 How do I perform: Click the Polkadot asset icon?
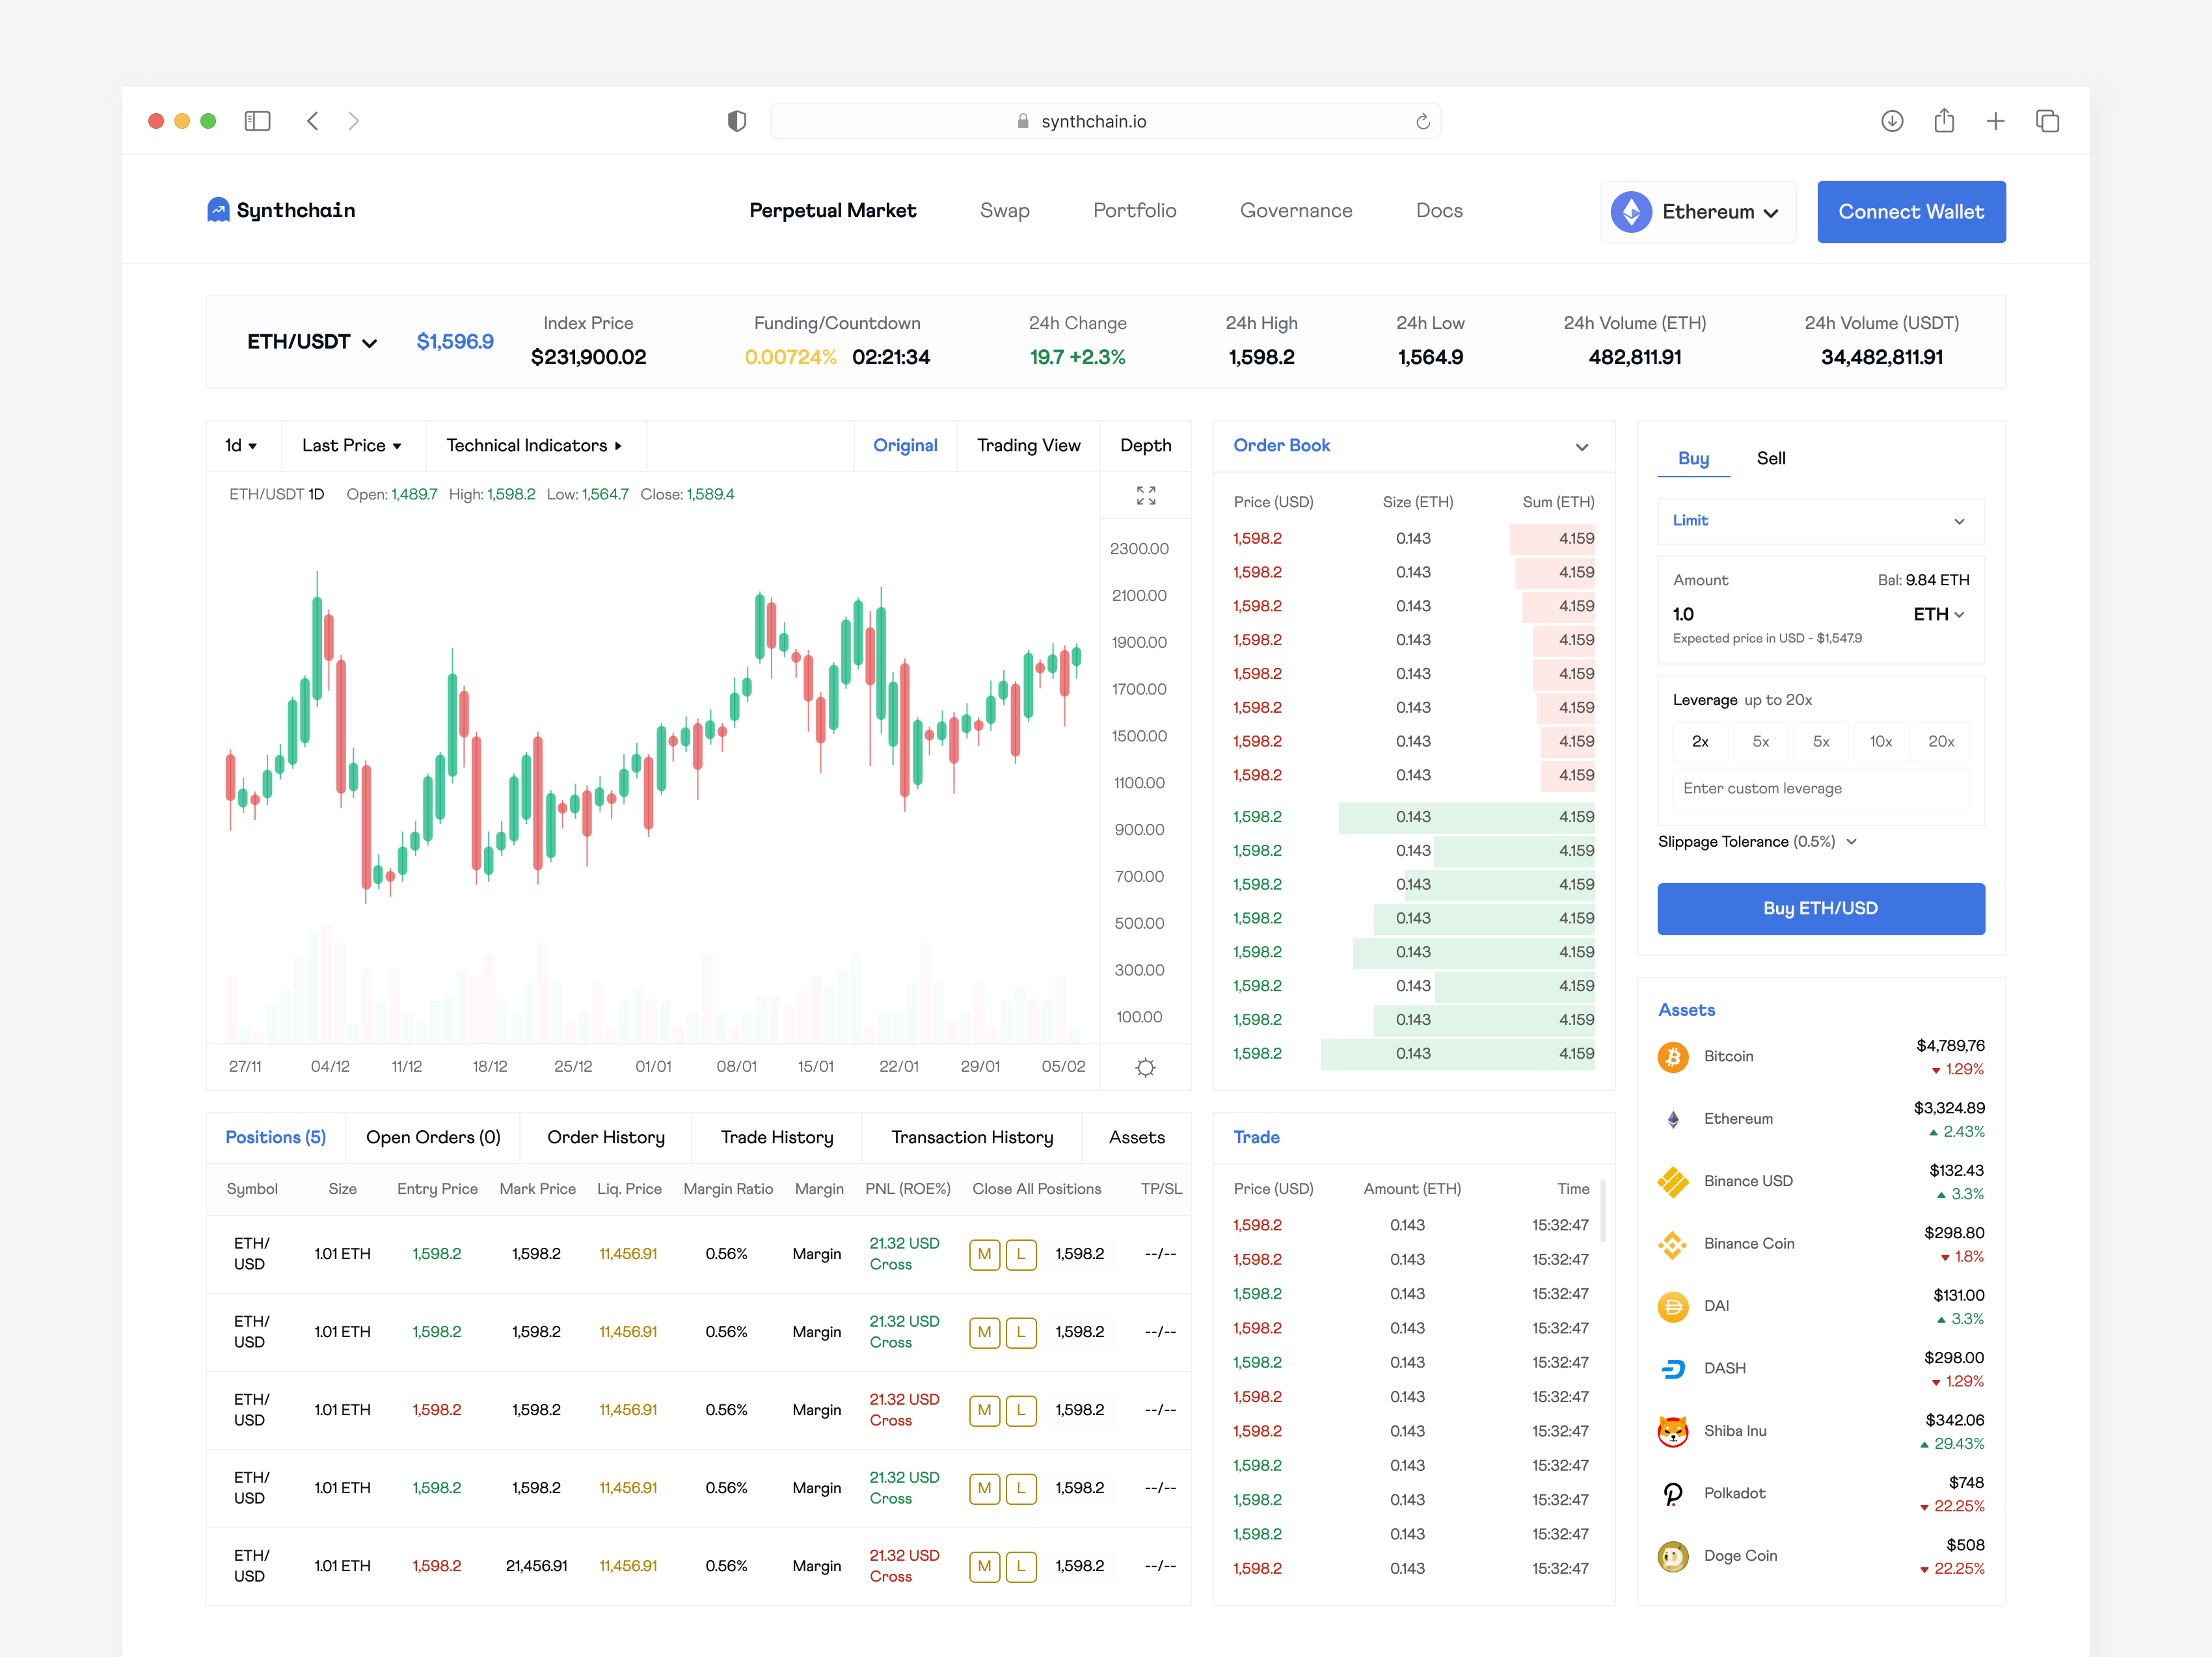pyautogui.click(x=1673, y=1493)
